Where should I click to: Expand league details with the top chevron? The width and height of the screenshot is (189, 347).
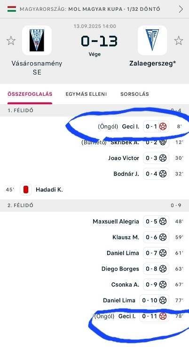click(x=181, y=9)
